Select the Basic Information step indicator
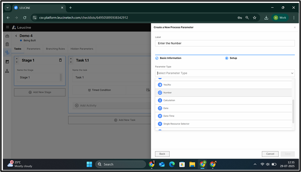This screenshot has height=172, width=301. [x=157, y=58]
